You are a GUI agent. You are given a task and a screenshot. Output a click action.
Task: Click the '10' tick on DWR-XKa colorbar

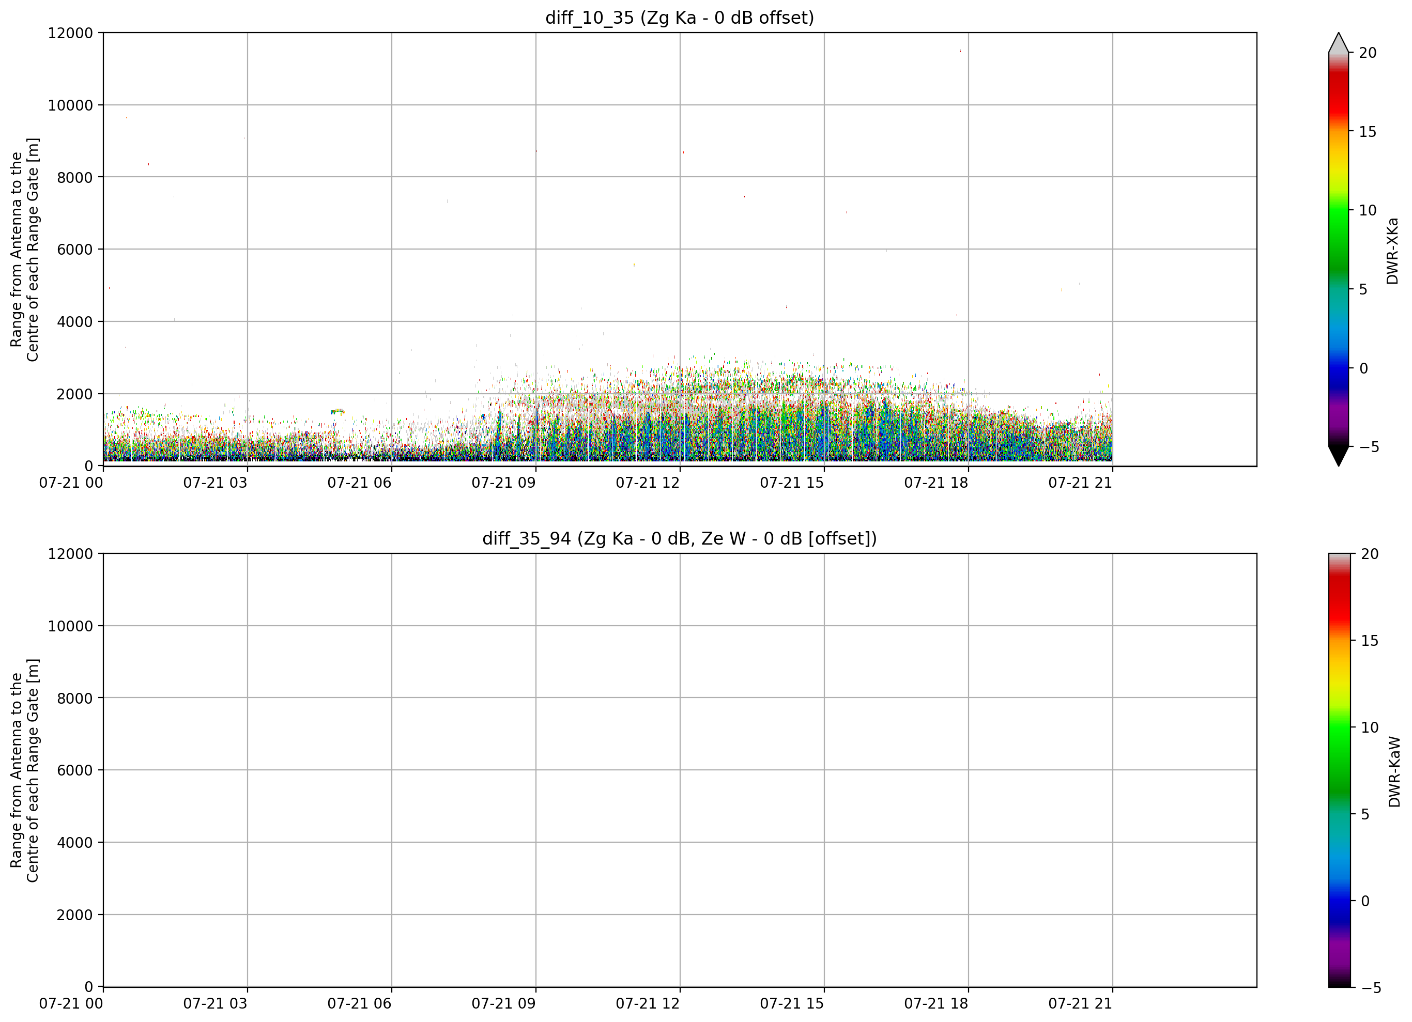(x=1368, y=210)
